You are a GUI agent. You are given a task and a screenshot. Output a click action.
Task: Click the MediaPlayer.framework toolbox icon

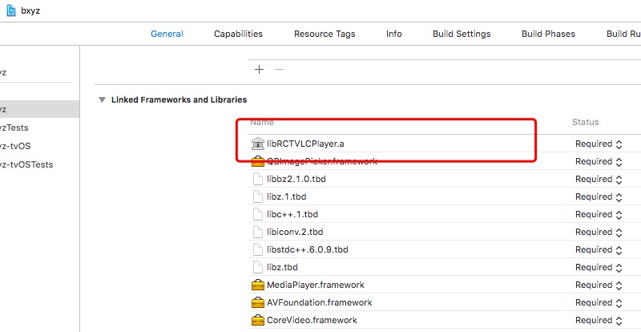[x=258, y=285]
